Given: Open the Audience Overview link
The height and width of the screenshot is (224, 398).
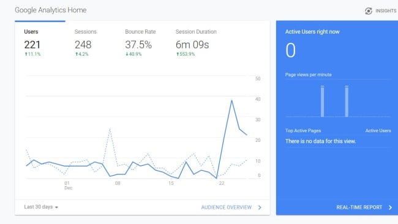Looking at the screenshot, I should 227,207.
